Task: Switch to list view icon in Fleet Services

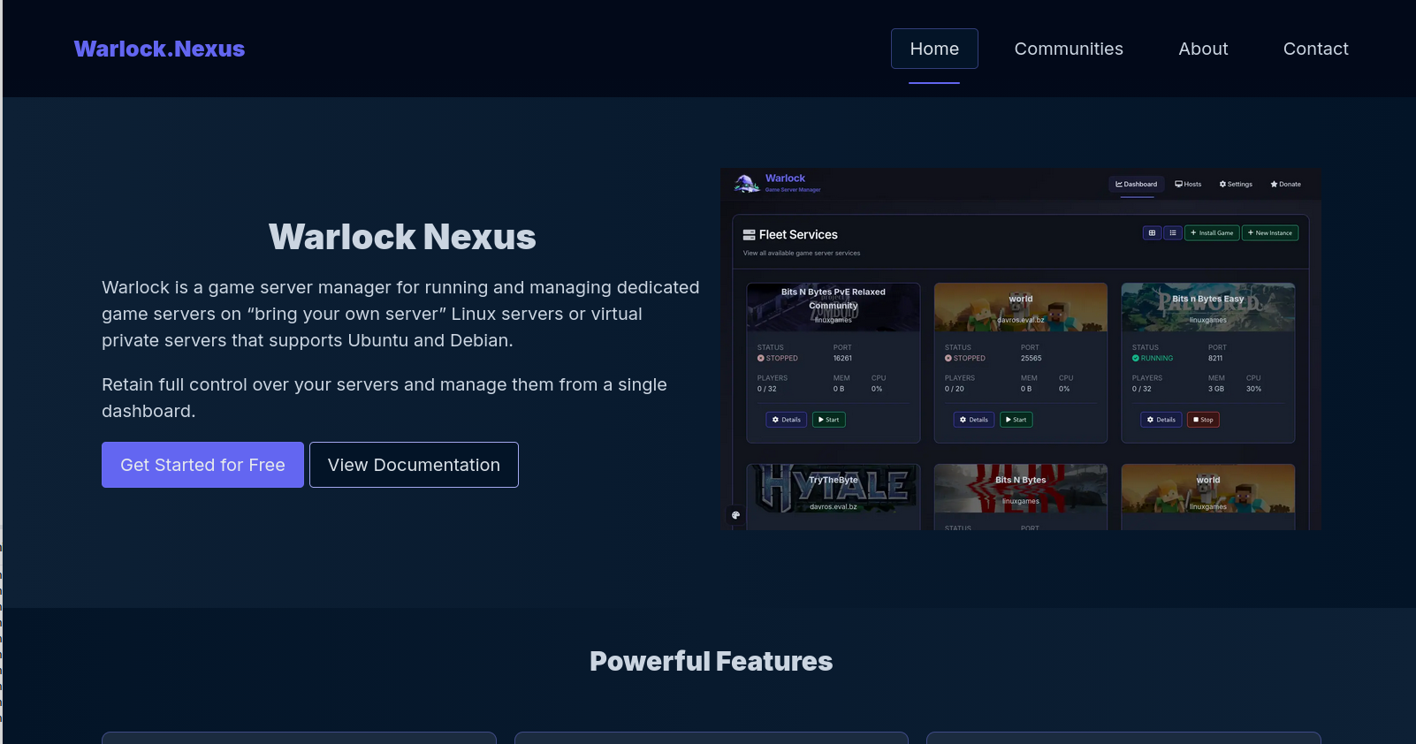Action: click(1173, 233)
